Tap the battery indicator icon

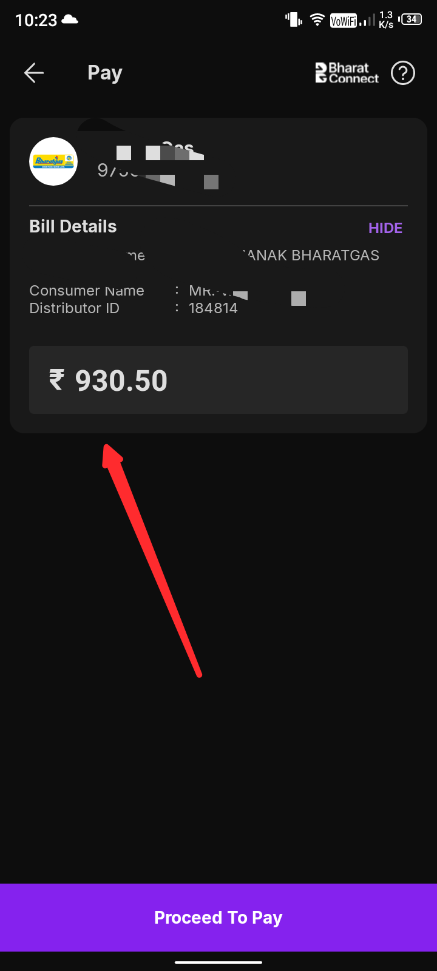click(x=411, y=19)
